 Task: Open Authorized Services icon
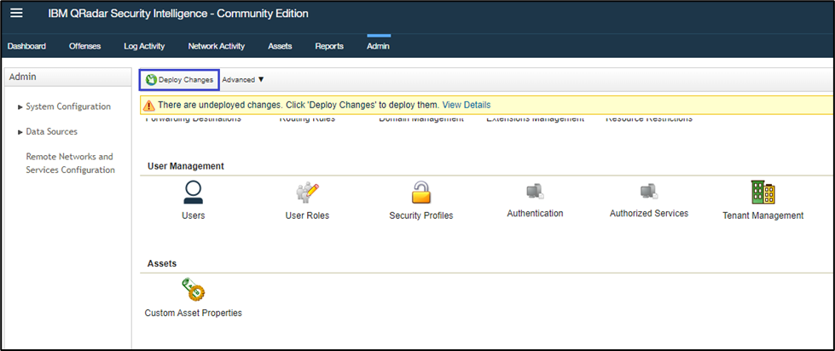(x=648, y=191)
